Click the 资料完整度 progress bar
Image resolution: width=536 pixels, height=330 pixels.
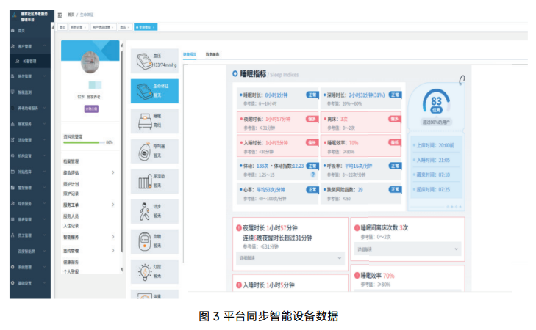[x=83, y=142]
